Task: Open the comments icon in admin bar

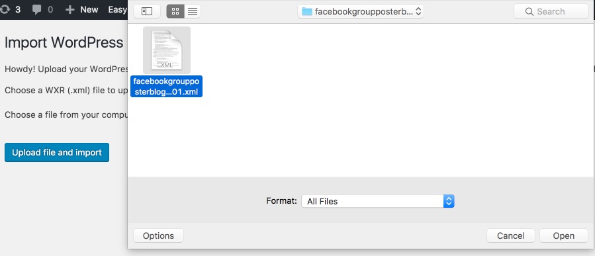Action: coord(42,9)
